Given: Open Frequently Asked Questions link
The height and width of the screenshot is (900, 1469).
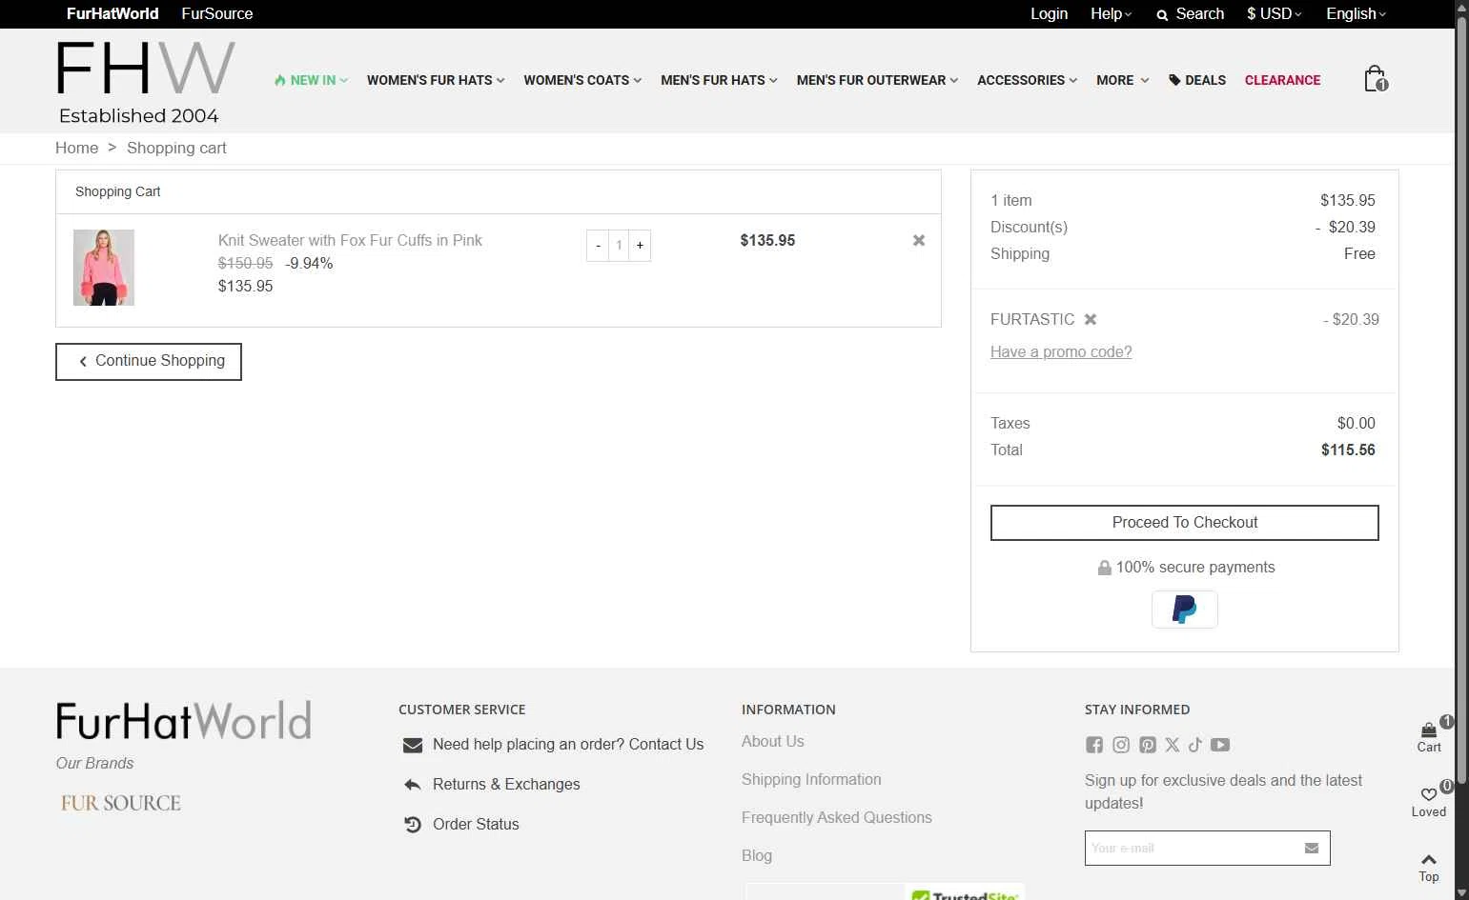Looking at the screenshot, I should [837, 817].
